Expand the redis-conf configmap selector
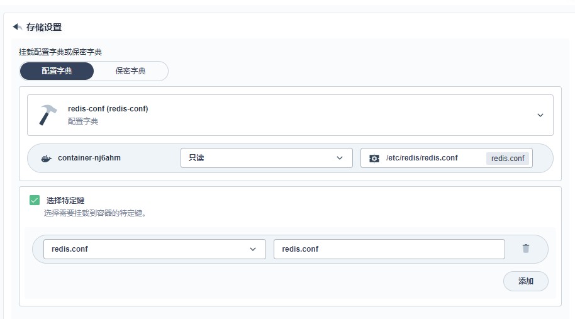 coord(290,115)
